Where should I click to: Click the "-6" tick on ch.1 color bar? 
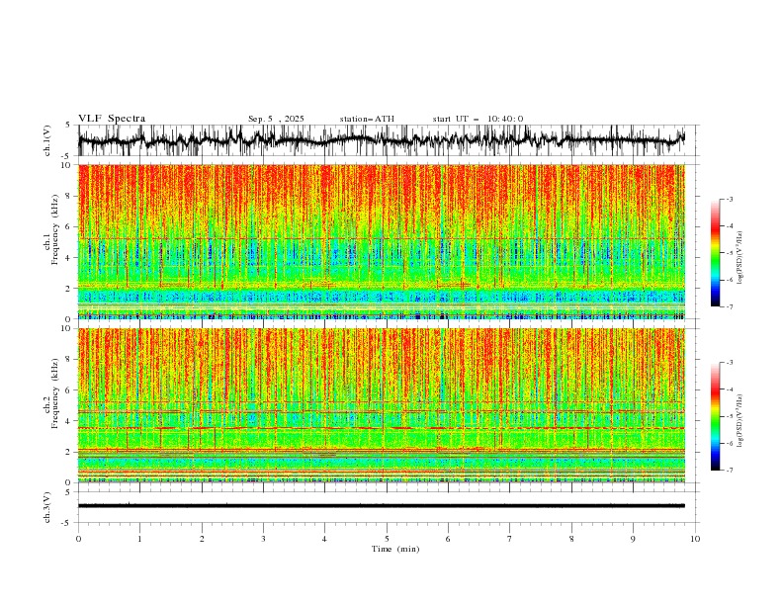(x=729, y=280)
